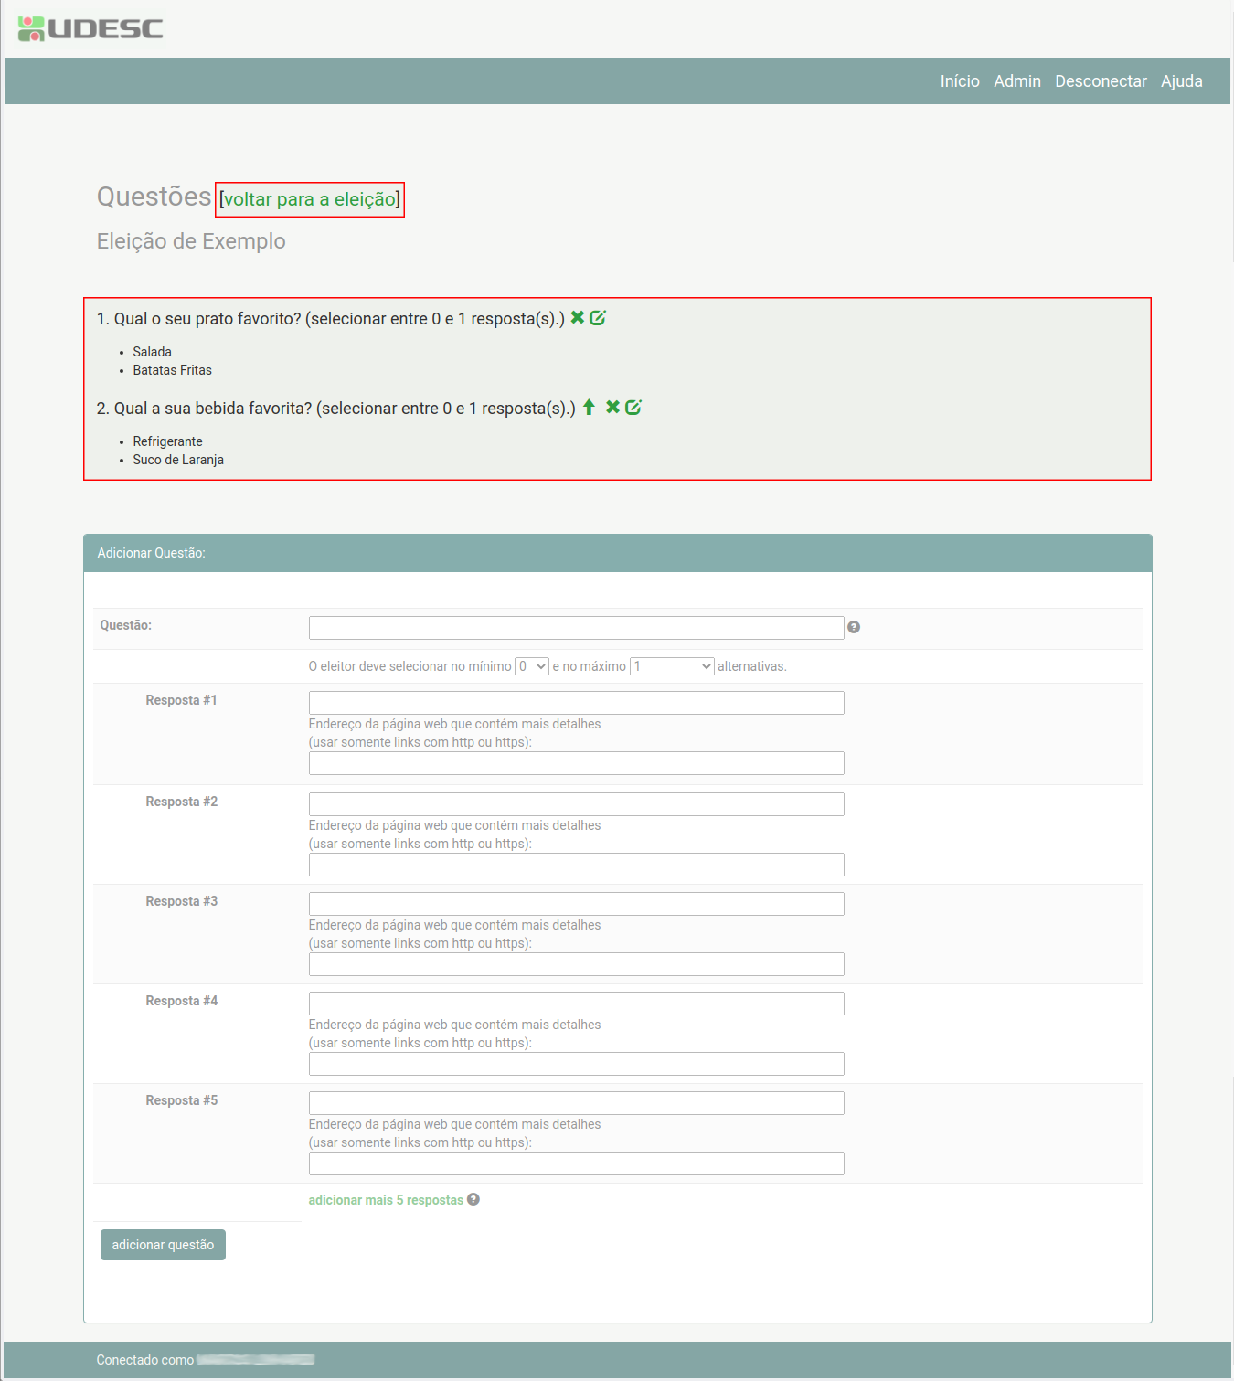This screenshot has width=1234, height=1381.
Task: Edit question 1 using the pencil icon
Action: [598, 317]
